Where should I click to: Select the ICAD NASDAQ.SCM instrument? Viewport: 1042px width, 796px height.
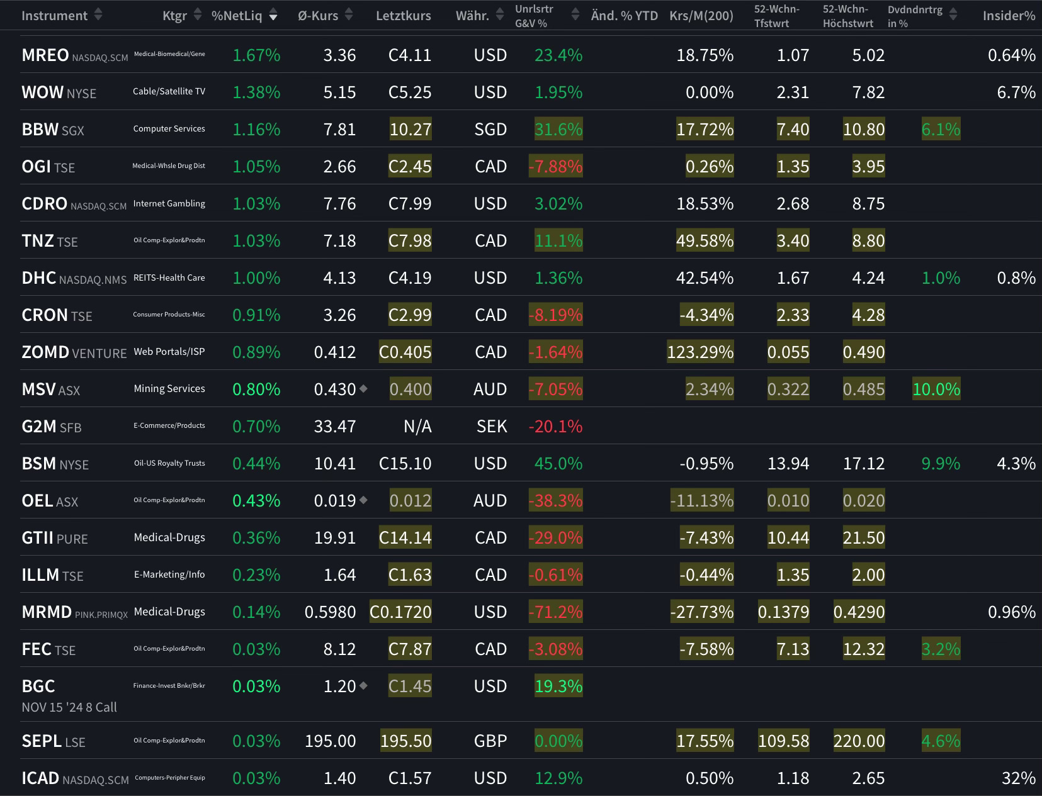75,778
